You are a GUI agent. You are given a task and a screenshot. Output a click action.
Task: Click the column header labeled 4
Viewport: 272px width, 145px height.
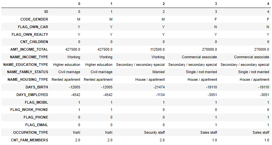coord(268,4)
